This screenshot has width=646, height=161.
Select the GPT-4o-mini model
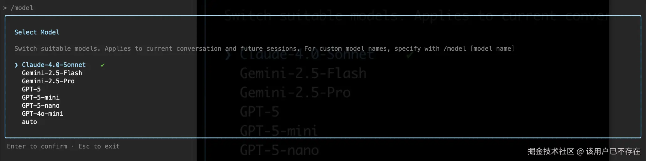click(42, 114)
